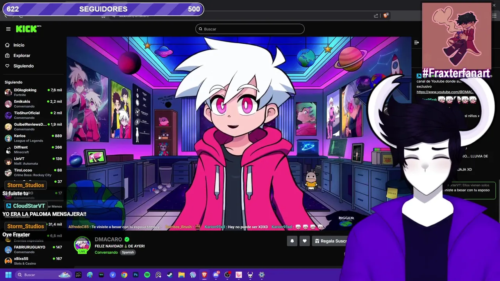This screenshot has width=500, height=281.
Task: Click FELIZ NAVIDAD stream title
Action: pyautogui.click(x=120, y=246)
